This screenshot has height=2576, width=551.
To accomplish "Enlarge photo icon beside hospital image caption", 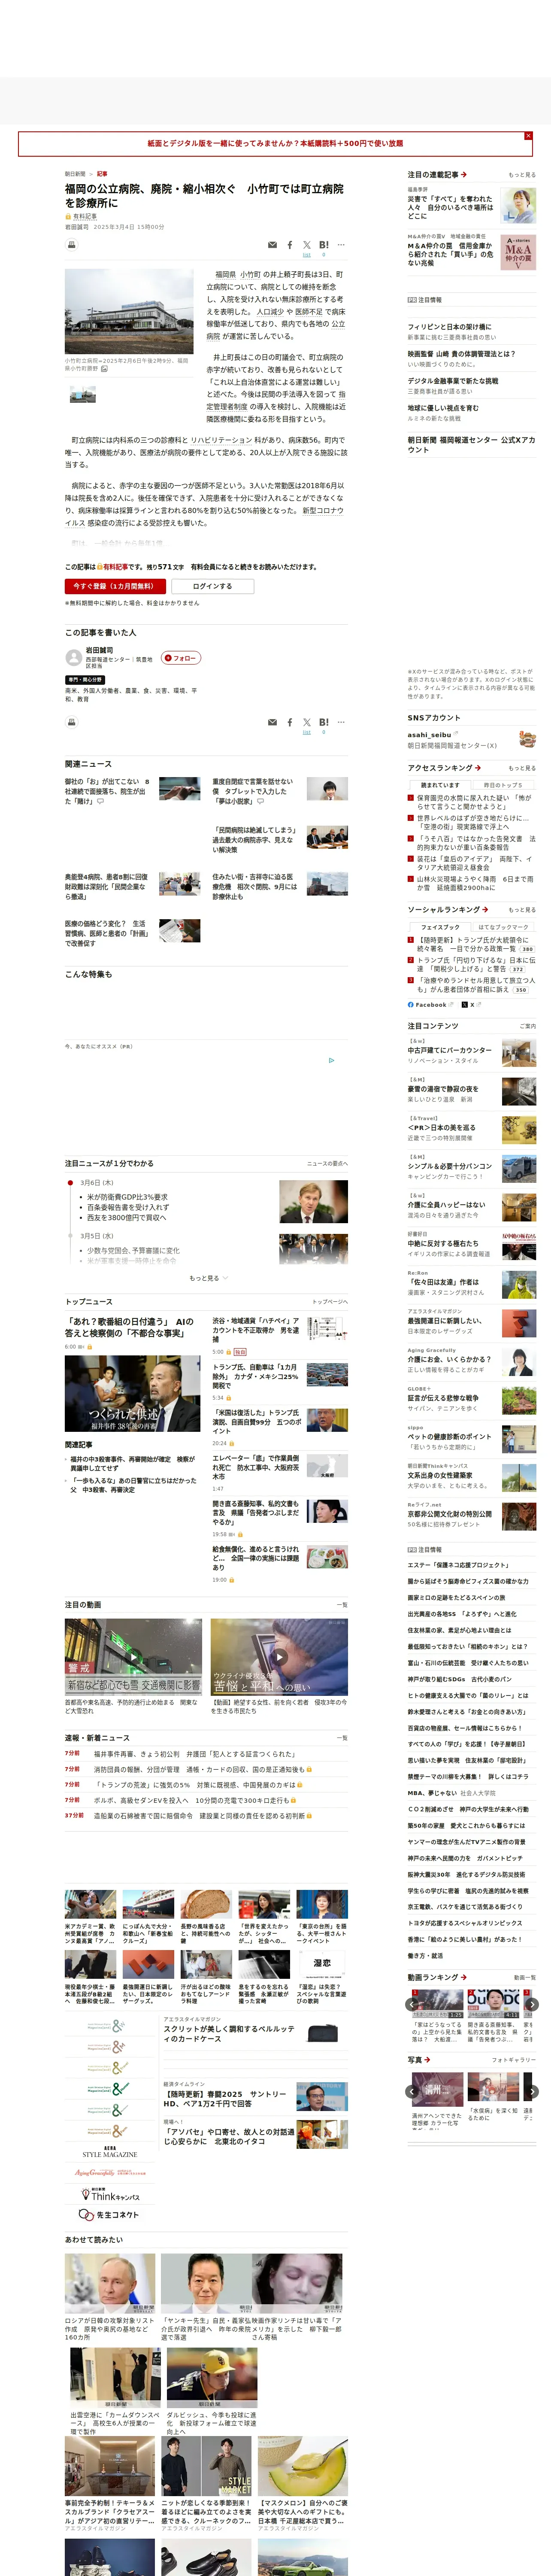I will [x=104, y=369].
